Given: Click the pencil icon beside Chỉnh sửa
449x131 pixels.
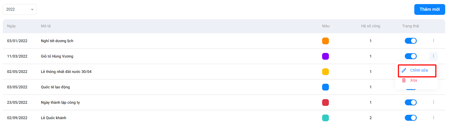Looking at the screenshot, I should click(404, 70).
